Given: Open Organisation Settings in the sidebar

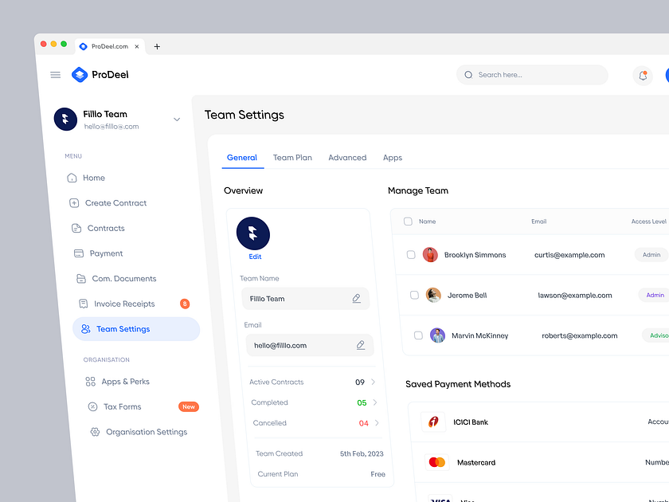Looking at the screenshot, I should tap(147, 432).
